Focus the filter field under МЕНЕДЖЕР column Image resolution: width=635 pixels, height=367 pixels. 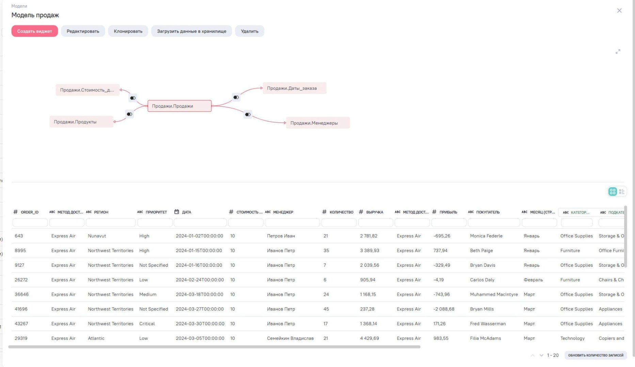(x=292, y=223)
